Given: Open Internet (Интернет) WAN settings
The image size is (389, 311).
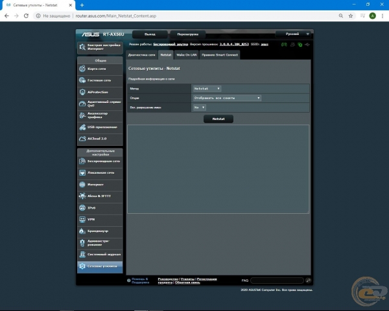Looking at the screenshot, I should 100,185.
